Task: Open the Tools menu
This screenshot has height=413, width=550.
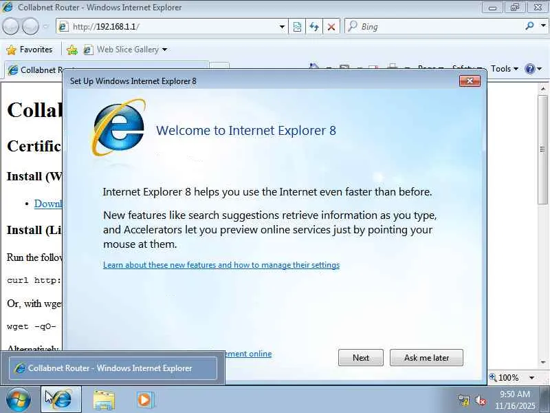Action: [x=505, y=69]
